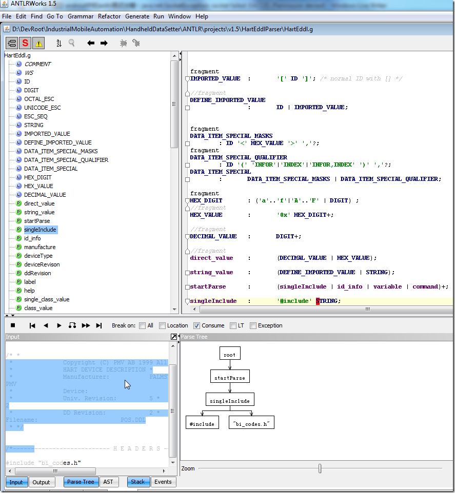
Task: Collapse the IMPORTED_VALUE rule fold marker
Action: coord(187,78)
